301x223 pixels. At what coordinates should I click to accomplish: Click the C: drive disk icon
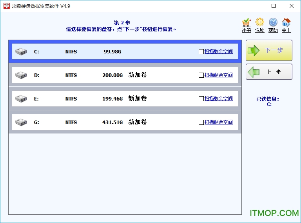pyautogui.click(x=21, y=51)
